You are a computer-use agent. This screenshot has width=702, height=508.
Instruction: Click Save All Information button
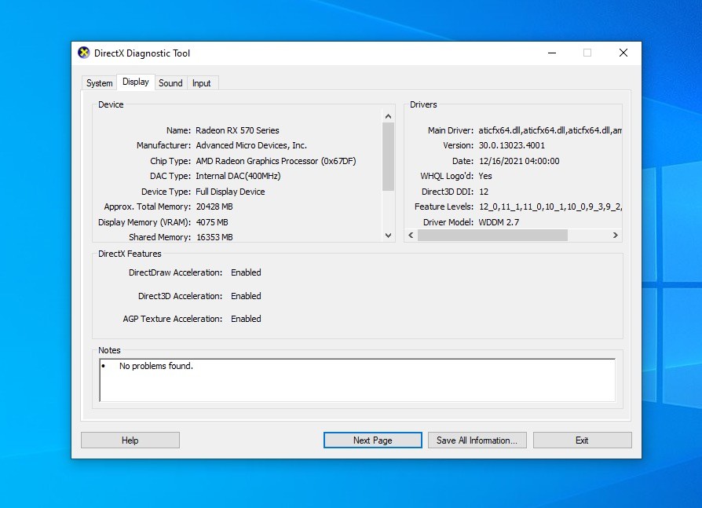477,440
